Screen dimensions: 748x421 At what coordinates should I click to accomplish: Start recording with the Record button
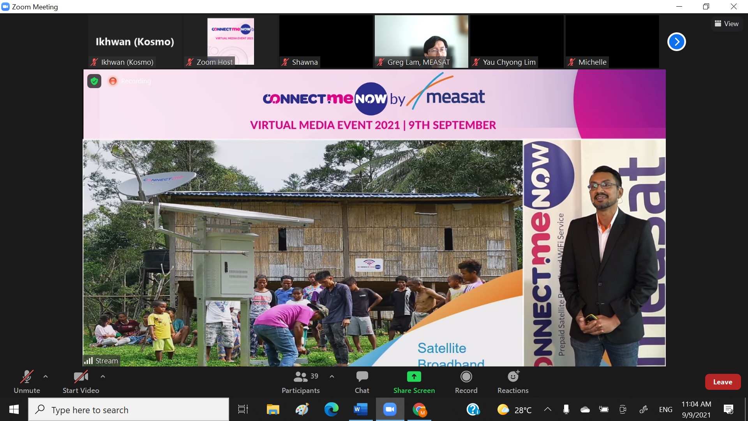point(466,382)
